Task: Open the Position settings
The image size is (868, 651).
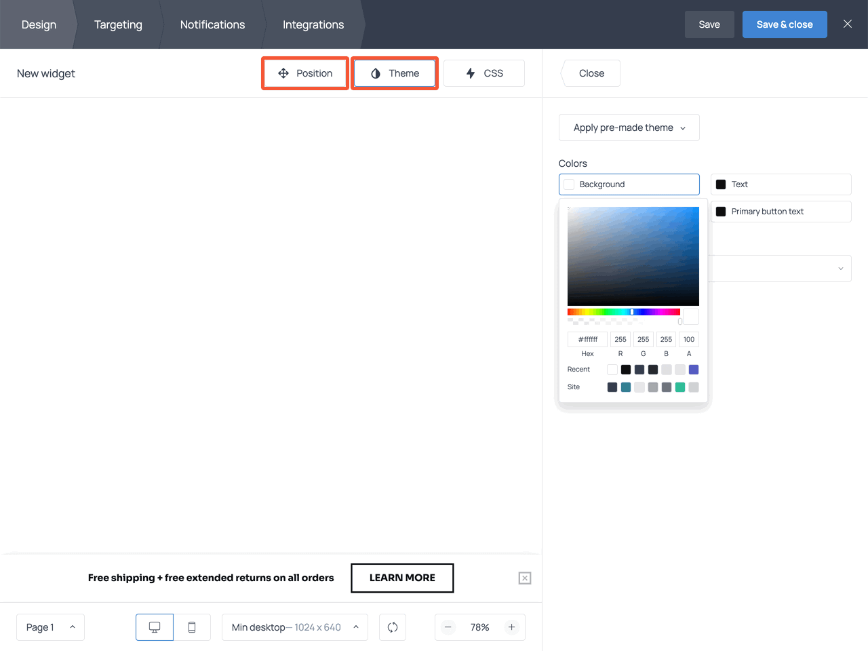Action: [304, 73]
